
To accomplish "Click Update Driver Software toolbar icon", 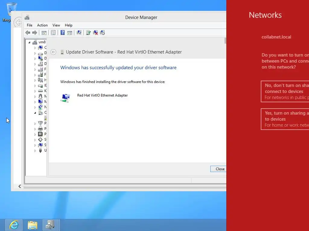I will [x=88, y=32].
